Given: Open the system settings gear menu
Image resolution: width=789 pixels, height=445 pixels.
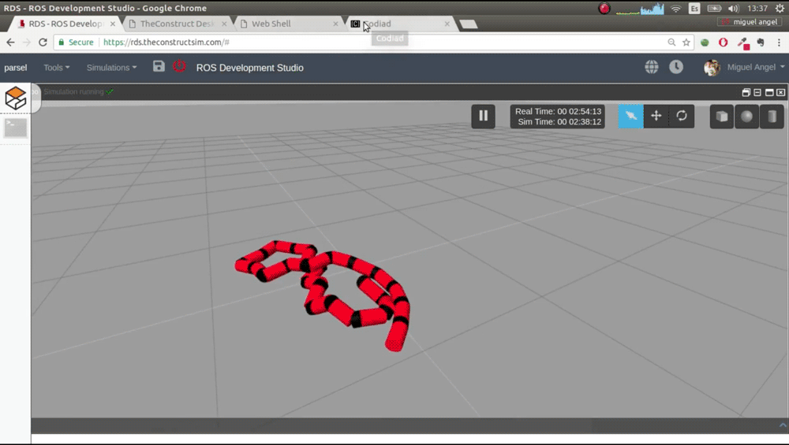Looking at the screenshot, I should [x=780, y=9].
